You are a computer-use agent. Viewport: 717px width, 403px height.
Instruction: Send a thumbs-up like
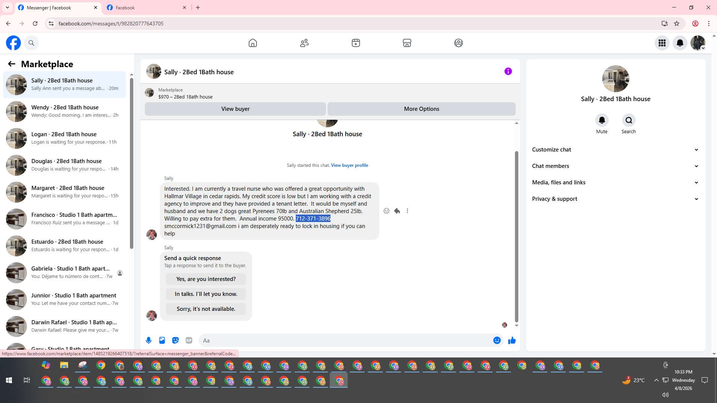click(512, 340)
